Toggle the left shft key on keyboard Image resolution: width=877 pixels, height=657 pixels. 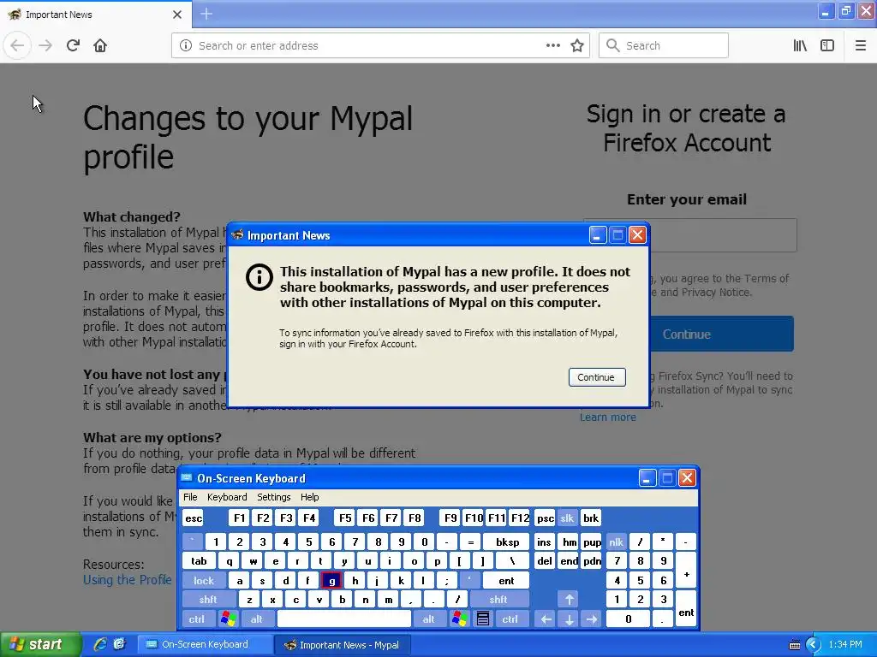click(208, 600)
